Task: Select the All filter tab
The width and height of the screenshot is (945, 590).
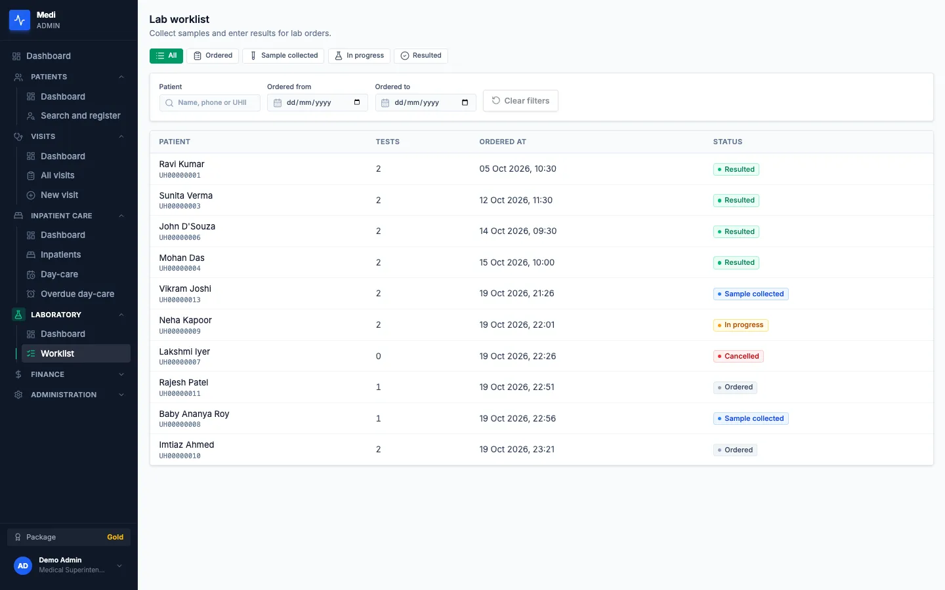Action: pyautogui.click(x=166, y=56)
